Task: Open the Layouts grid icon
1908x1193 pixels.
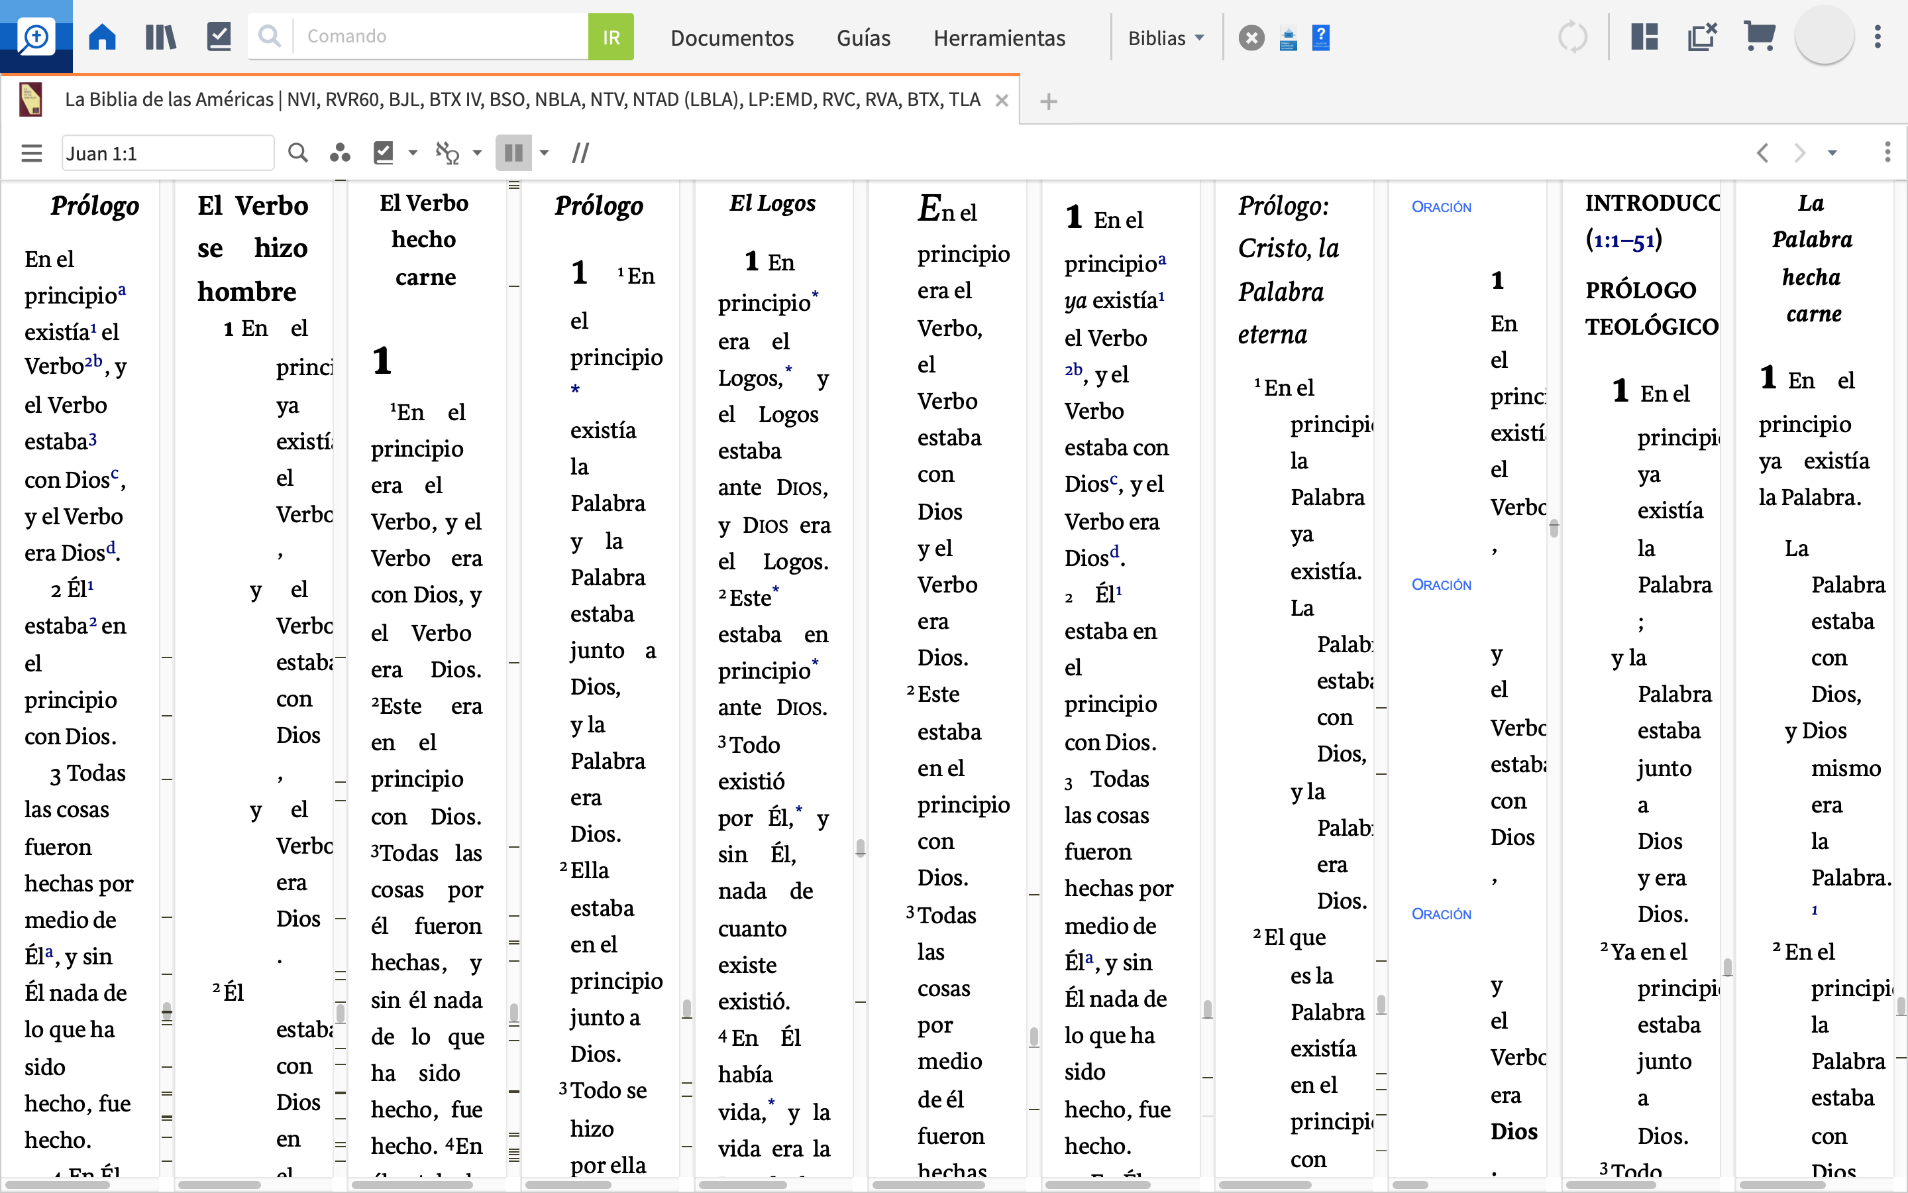Action: (x=1645, y=36)
